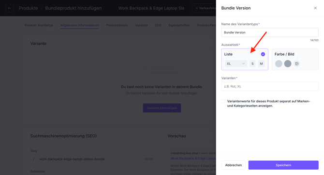Click the Bundleprodukt hinzufügen breadcrumb
The image size is (324, 175).
click(x=74, y=8)
